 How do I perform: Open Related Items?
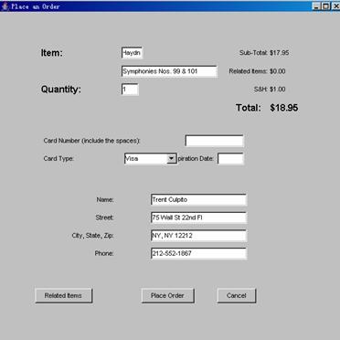(x=64, y=295)
